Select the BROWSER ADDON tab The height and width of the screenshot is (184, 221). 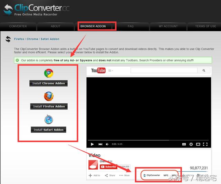coord(93,26)
